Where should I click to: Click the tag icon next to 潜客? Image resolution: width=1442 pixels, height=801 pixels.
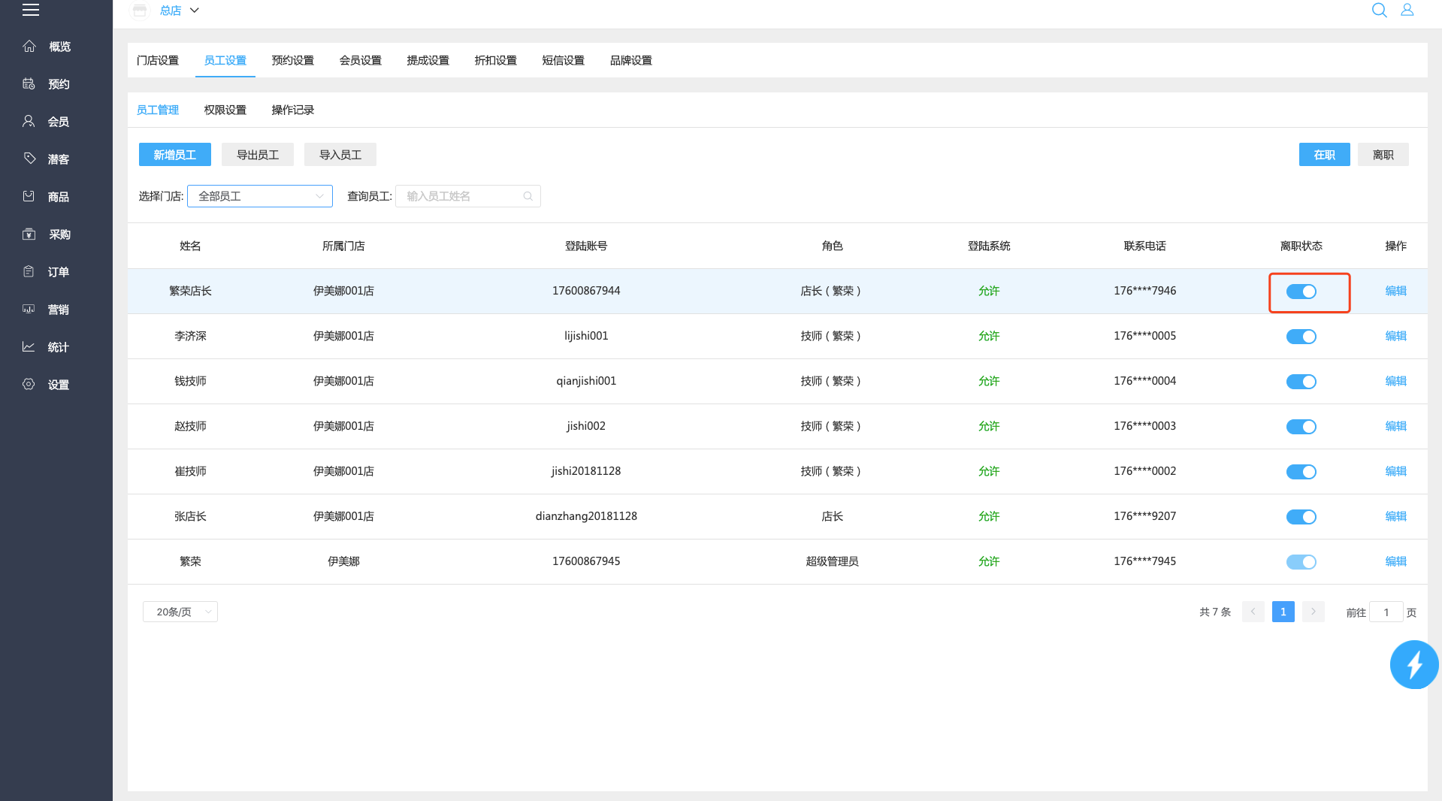tap(29, 159)
